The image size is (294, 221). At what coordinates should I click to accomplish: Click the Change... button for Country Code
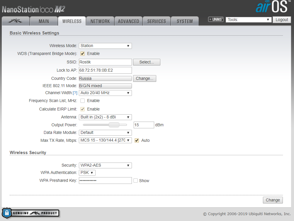click(145, 79)
